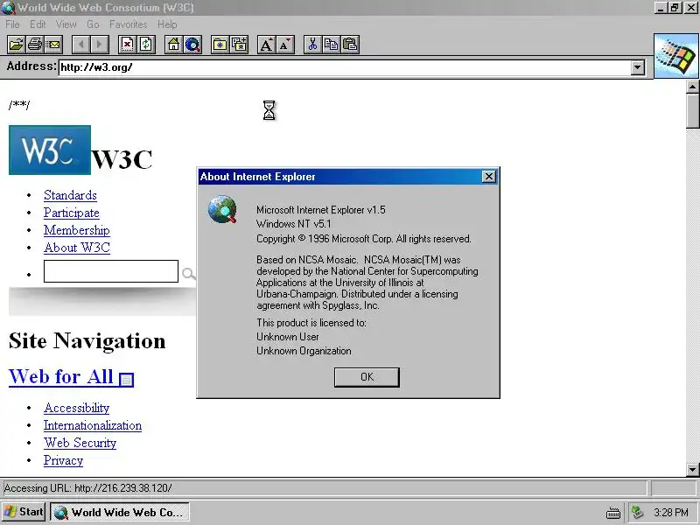
Task: Follow the Web for All heading link
Action: pyautogui.click(x=60, y=376)
